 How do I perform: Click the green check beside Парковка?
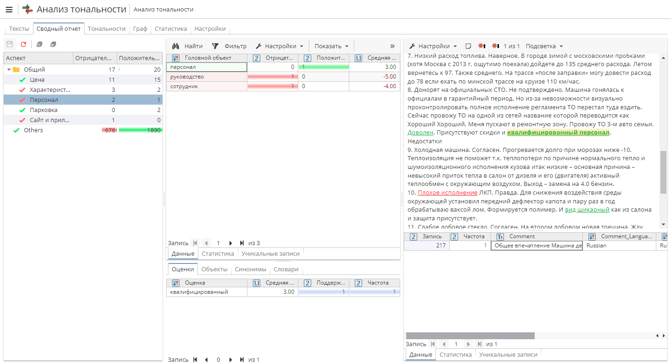22,110
